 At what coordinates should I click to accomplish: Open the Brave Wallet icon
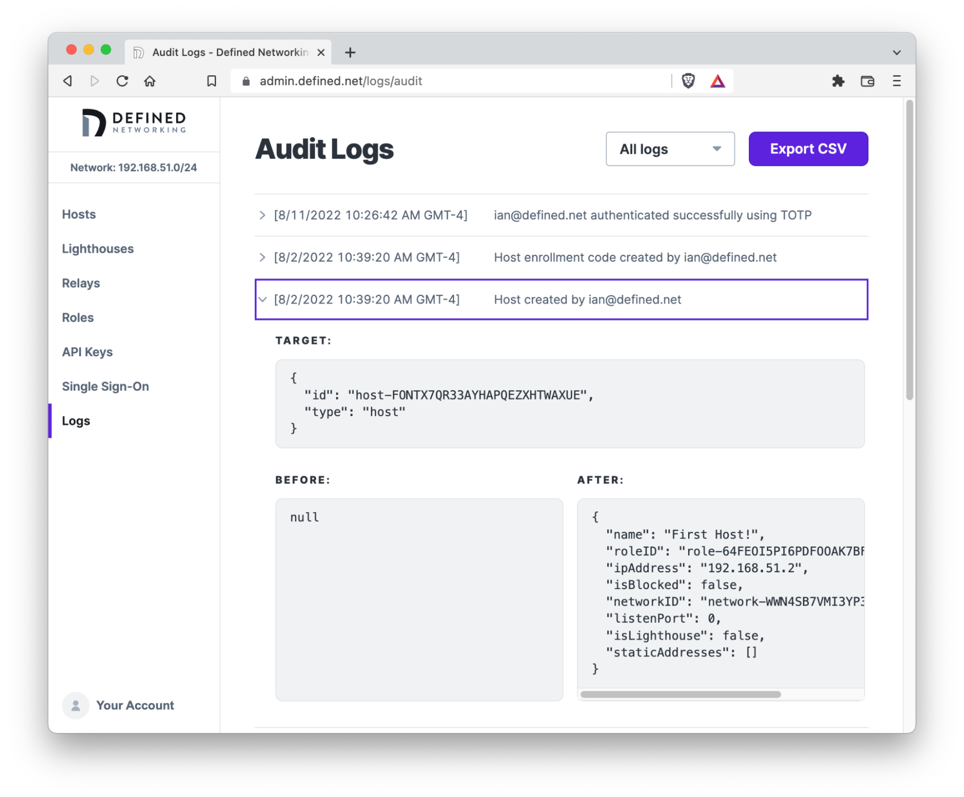coord(868,81)
